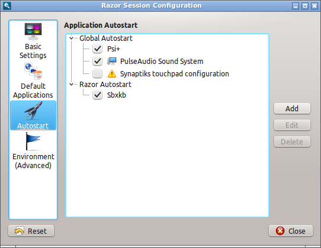Click the Synaptiks warning triangle icon
Screen dimensions: 321x248
(112, 73)
